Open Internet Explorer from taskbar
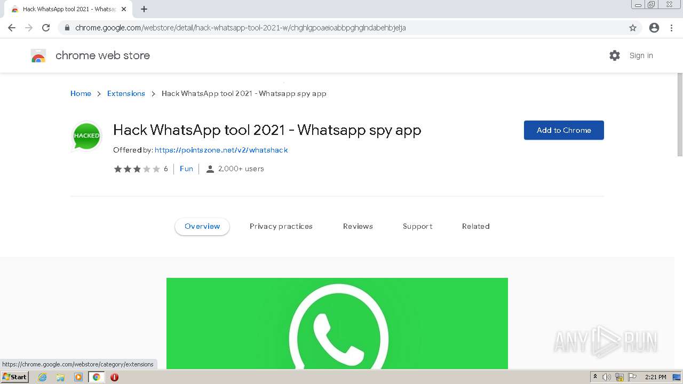Screen dimensions: 683x384 (x=43, y=377)
